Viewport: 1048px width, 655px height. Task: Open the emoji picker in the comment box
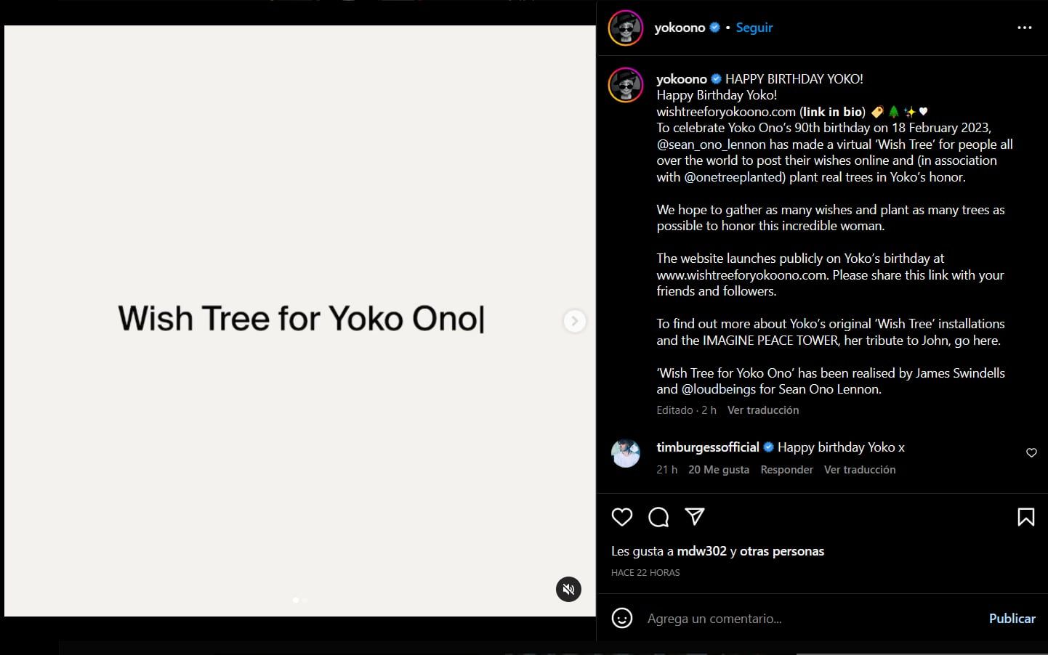(622, 618)
